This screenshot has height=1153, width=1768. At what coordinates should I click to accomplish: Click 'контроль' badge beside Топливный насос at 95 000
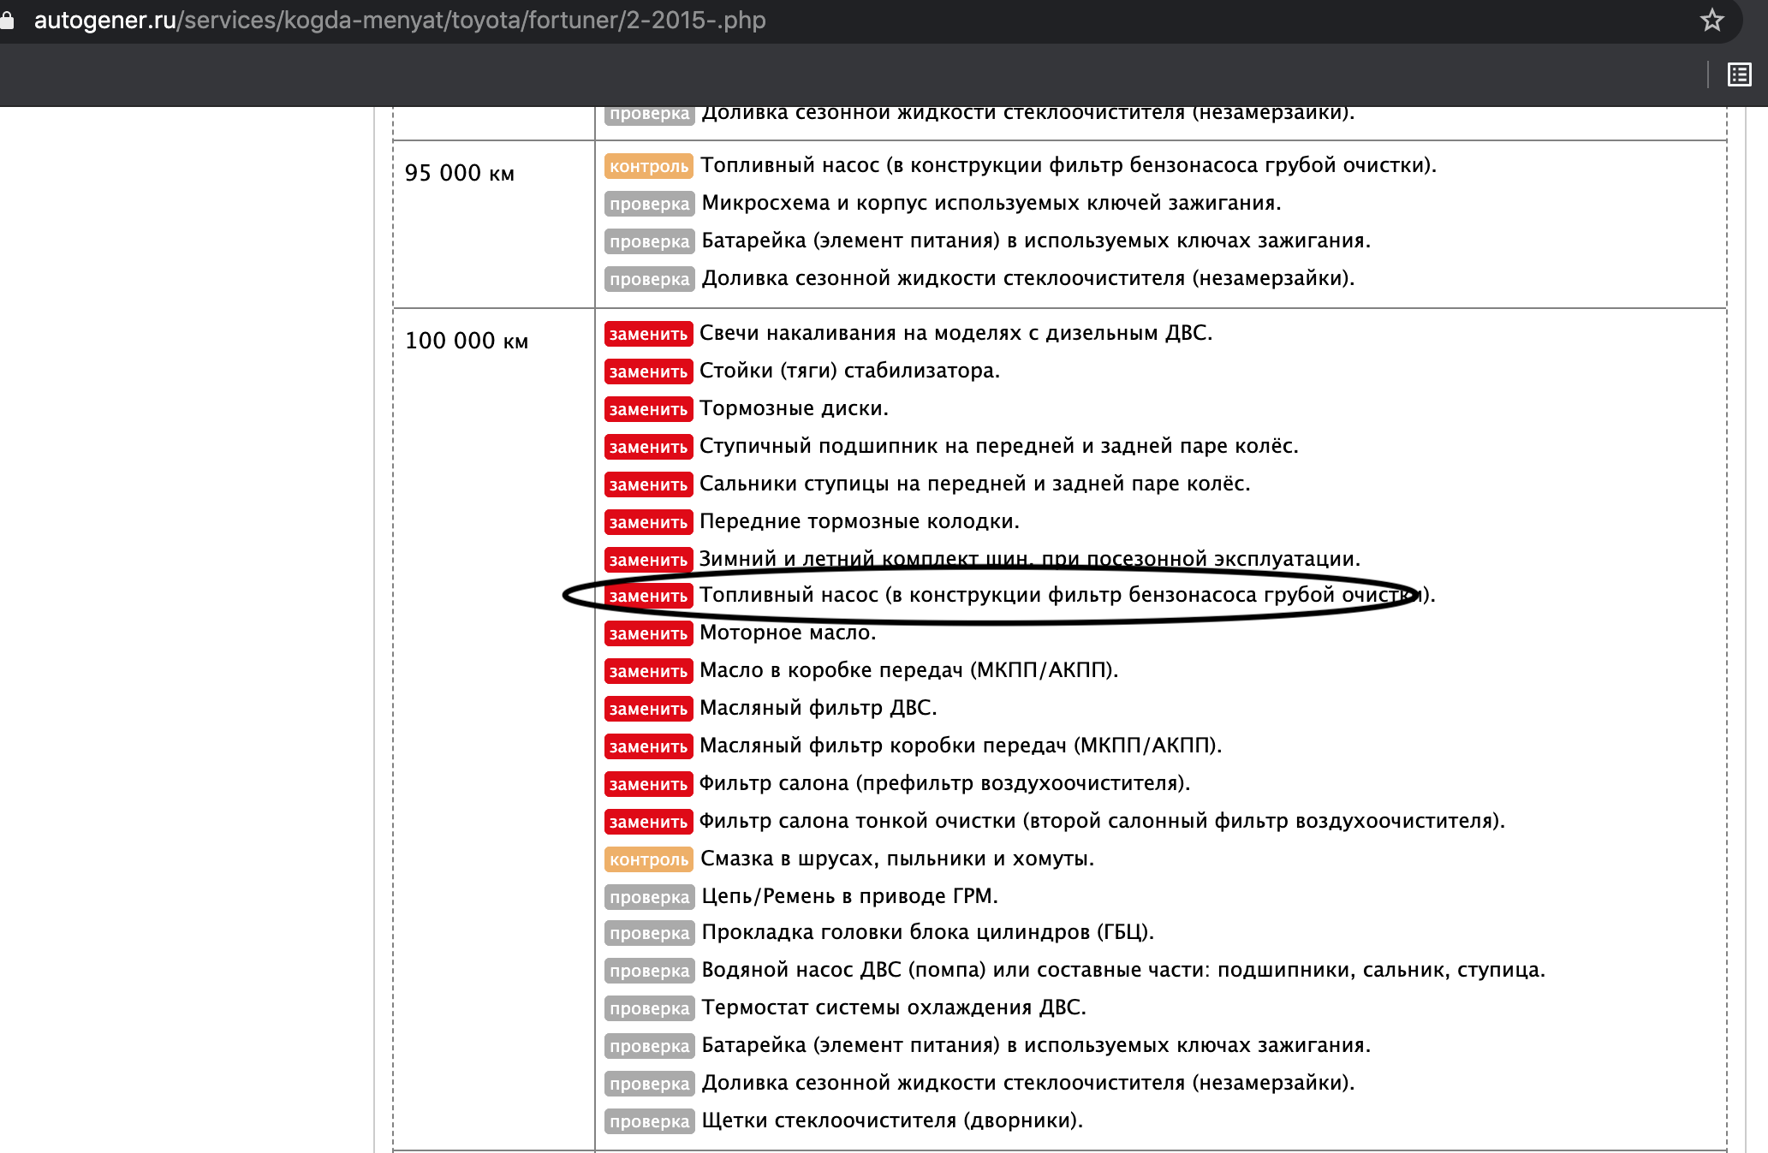(648, 166)
